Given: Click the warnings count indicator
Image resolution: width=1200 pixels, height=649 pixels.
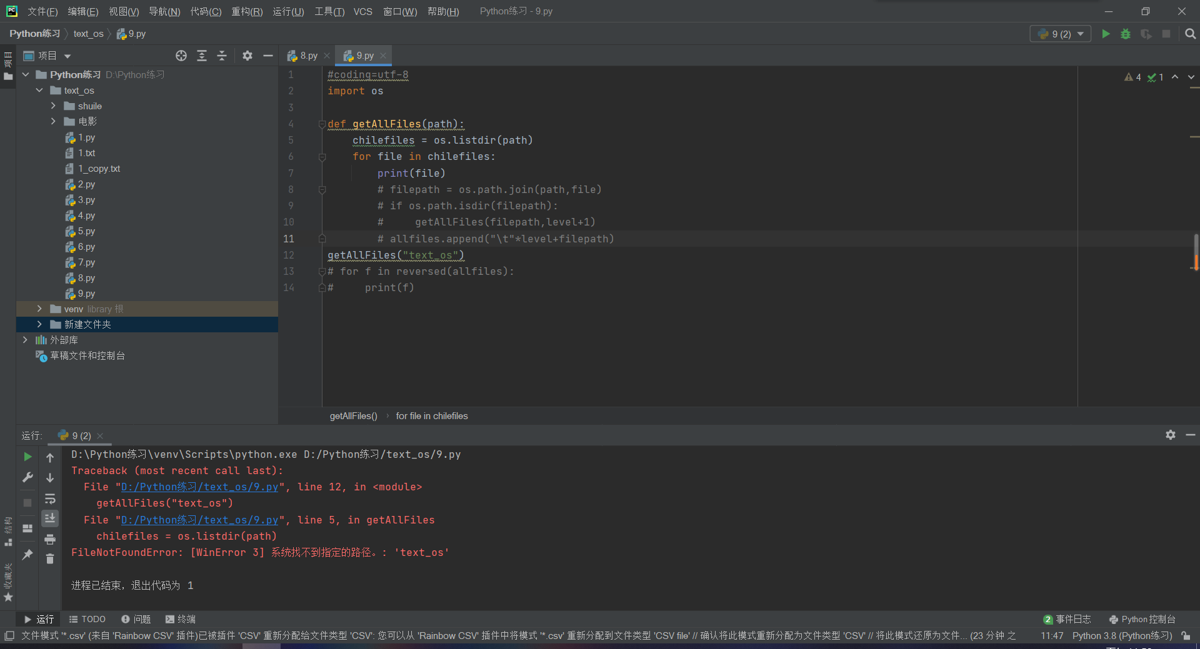Looking at the screenshot, I should pyautogui.click(x=1132, y=77).
